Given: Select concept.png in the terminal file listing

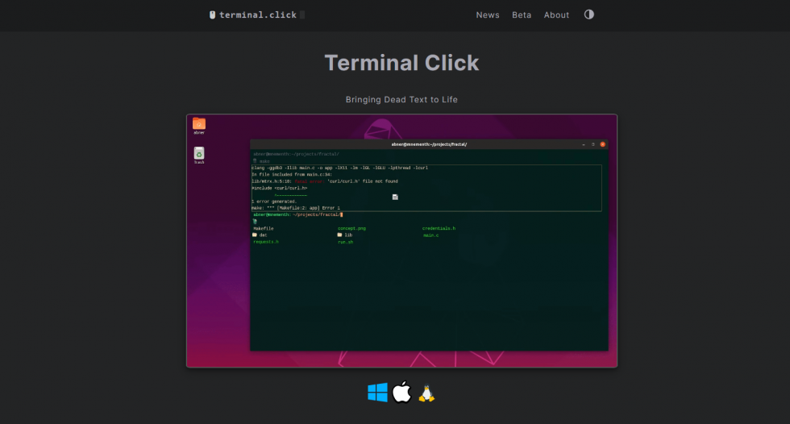Looking at the screenshot, I should (x=351, y=229).
